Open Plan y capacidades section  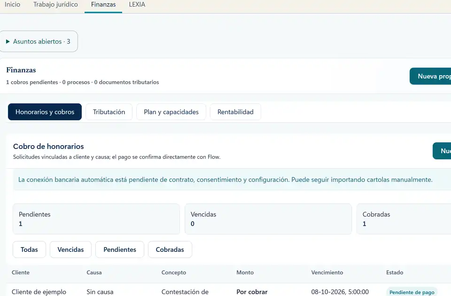coord(171,112)
